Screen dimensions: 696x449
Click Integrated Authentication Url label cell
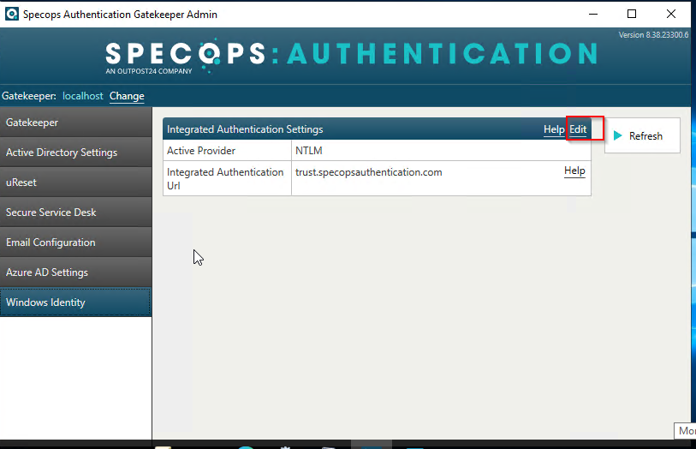(227, 178)
